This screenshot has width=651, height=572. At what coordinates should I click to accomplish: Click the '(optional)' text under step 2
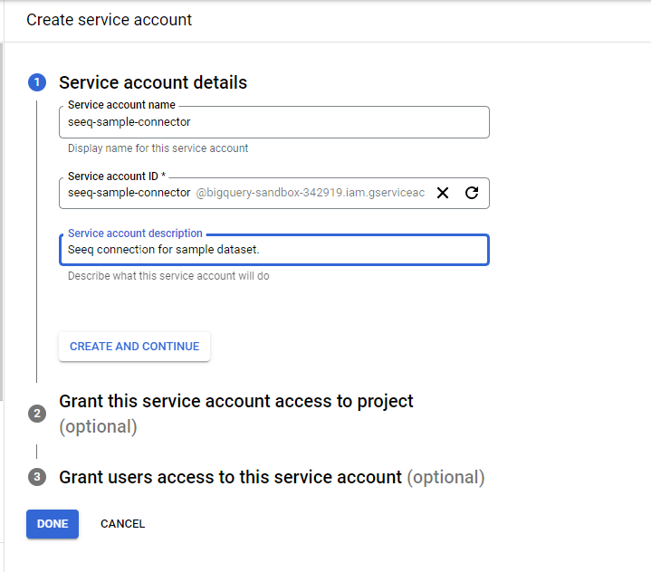coord(98,426)
